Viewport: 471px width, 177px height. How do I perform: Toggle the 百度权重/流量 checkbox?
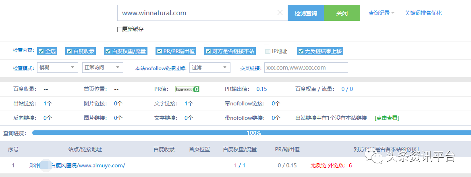108,51
